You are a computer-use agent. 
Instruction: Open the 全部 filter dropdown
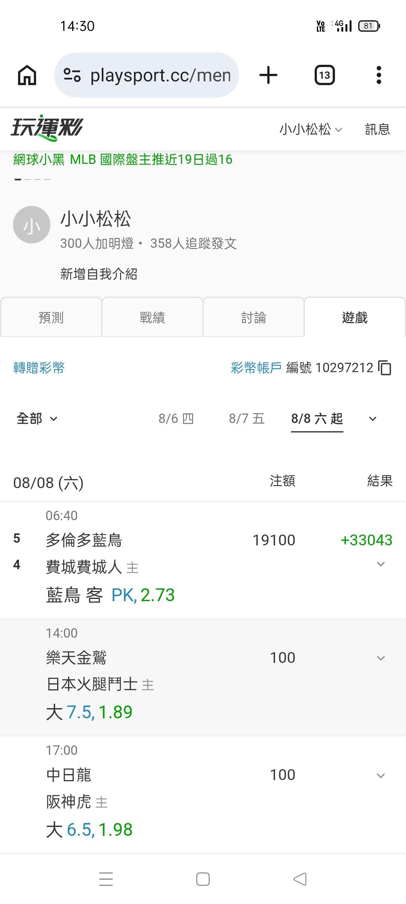point(37,418)
